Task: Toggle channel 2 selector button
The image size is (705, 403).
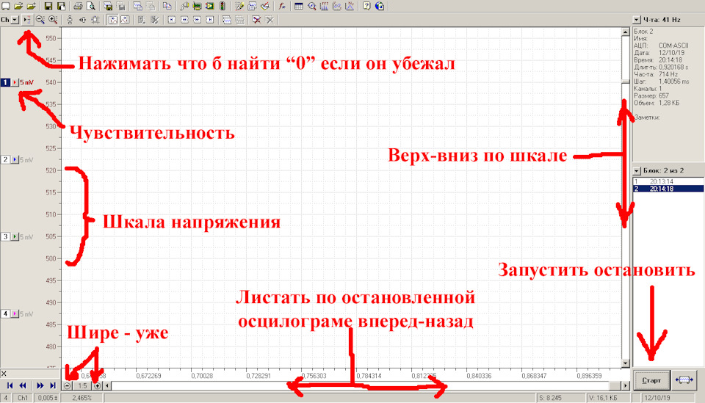Action: coord(5,159)
